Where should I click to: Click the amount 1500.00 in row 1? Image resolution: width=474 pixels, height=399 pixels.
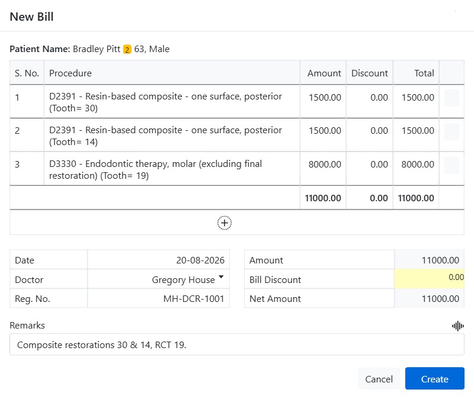[325, 98]
